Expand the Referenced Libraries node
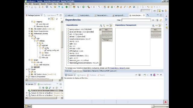This screenshot has height=108, width=193. point(30,34)
